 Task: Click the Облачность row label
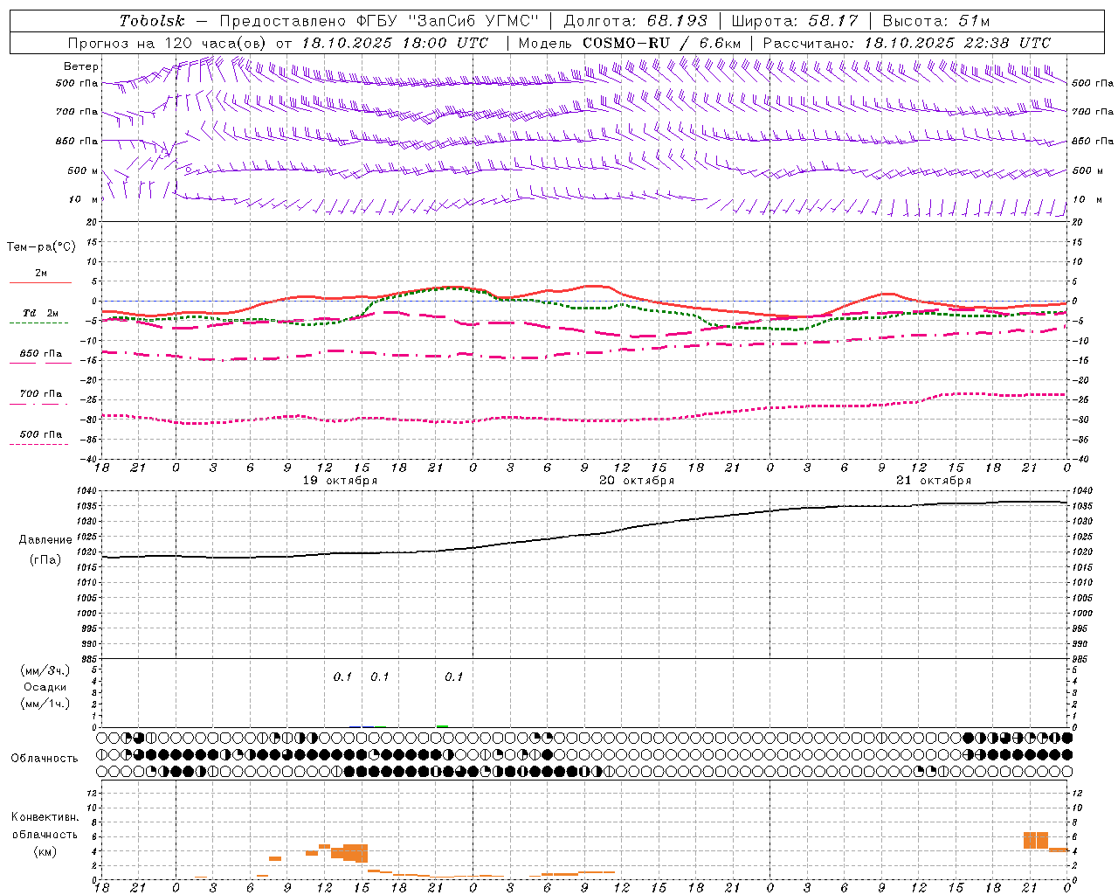coord(45,759)
